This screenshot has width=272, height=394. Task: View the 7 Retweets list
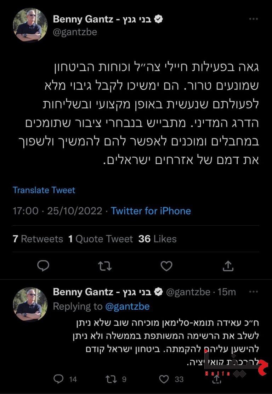(x=38, y=239)
